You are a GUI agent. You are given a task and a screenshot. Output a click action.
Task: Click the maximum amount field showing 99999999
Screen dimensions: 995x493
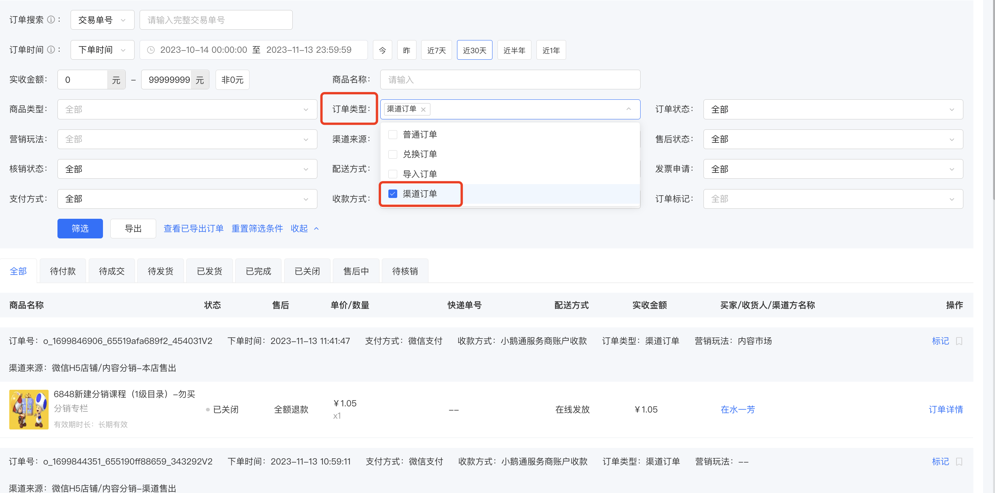[167, 80]
